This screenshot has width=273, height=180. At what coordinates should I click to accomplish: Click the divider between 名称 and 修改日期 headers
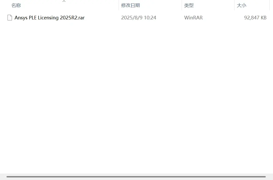[x=119, y=5]
